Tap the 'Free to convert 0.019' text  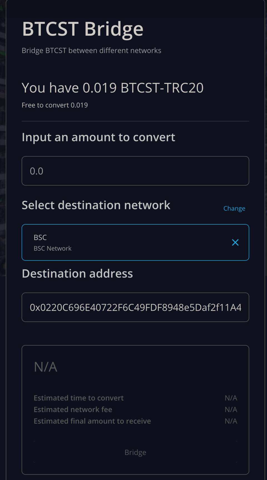55,105
